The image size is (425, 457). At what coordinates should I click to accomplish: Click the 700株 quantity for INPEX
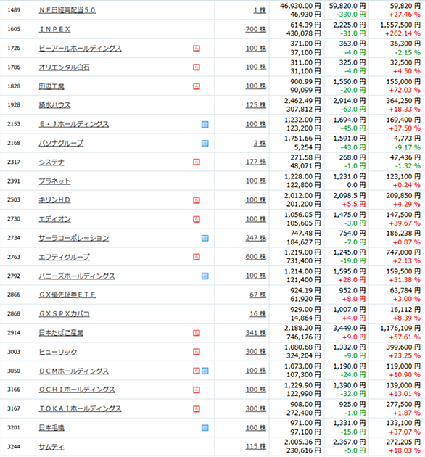click(255, 29)
